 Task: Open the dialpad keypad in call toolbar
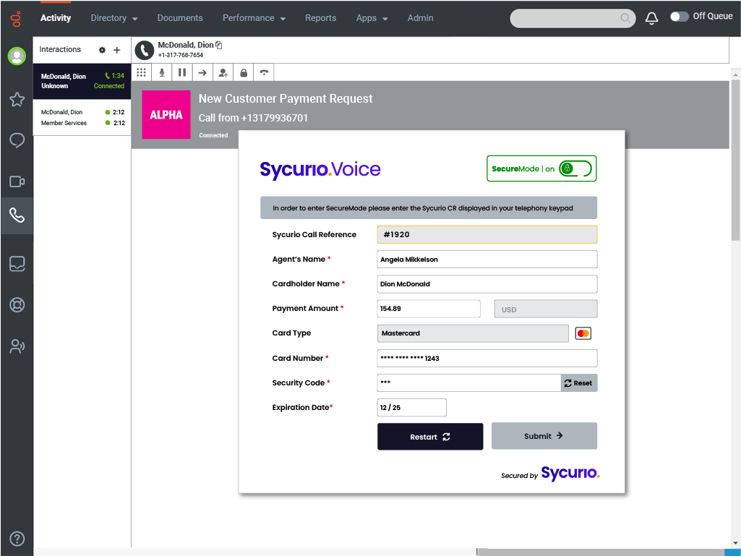click(142, 72)
